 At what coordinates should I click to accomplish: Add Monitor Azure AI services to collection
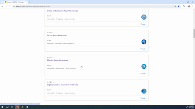(x=143, y=73)
